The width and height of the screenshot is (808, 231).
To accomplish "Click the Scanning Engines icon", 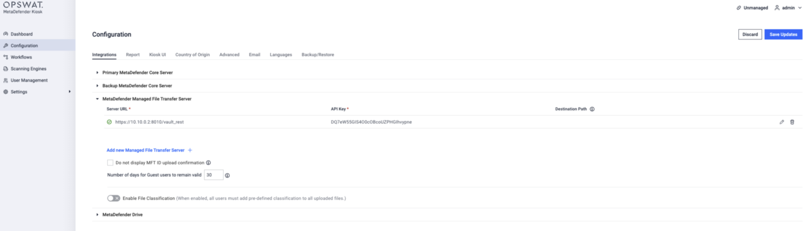I will point(6,68).
